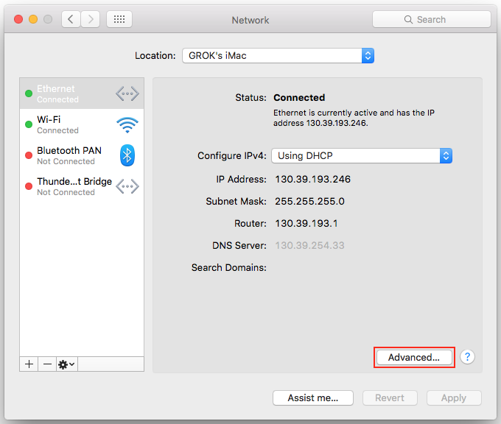The width and height of the screenshot is (501, 424).
Task: Go back with the left chevron button
Action: 71,19
